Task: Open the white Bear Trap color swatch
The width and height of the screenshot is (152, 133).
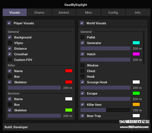Action: tap(136, 116)
